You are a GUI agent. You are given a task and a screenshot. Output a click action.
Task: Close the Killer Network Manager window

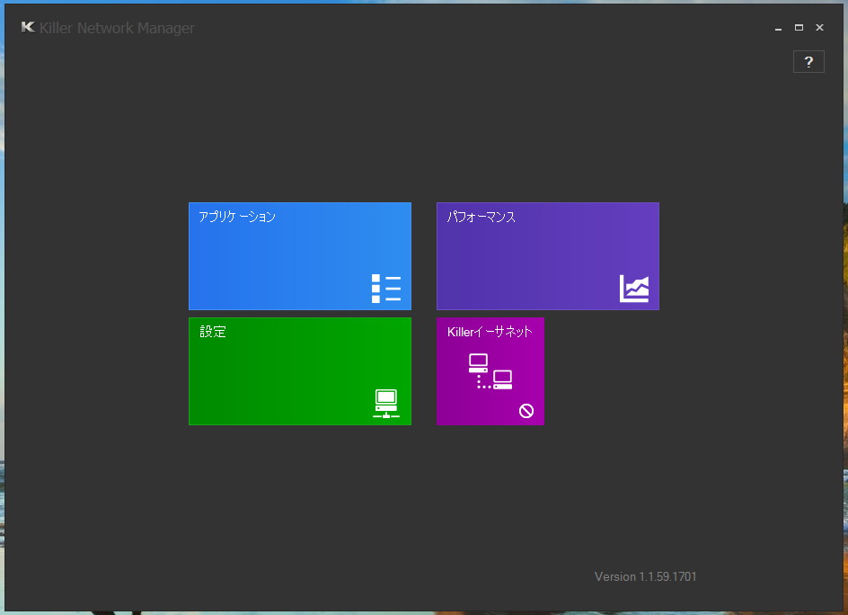click(x=819, y=28)
